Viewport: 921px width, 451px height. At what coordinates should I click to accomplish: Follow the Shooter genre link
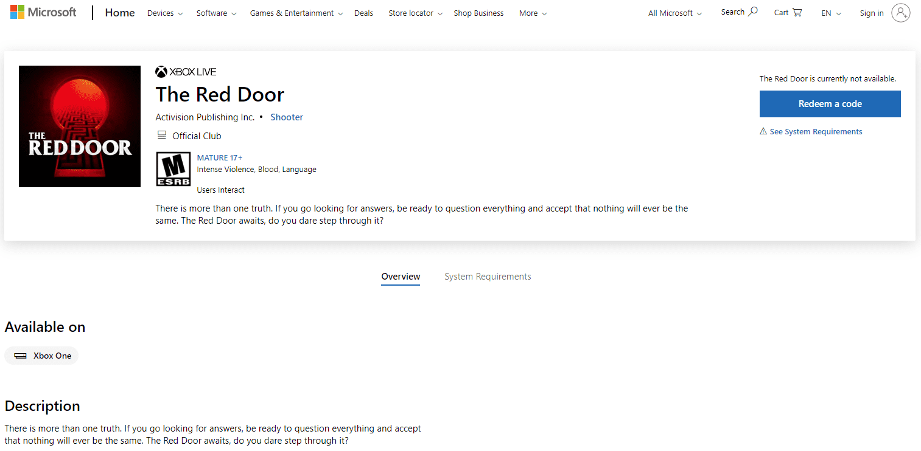(287, 117)
